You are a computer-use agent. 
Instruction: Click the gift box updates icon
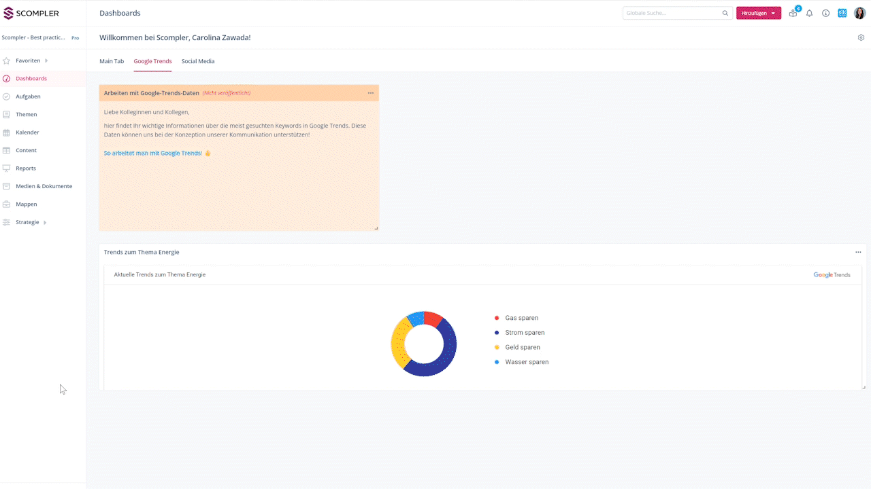pos(793,13)
